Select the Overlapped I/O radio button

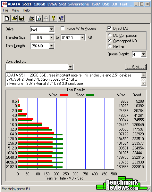(110, 41)
